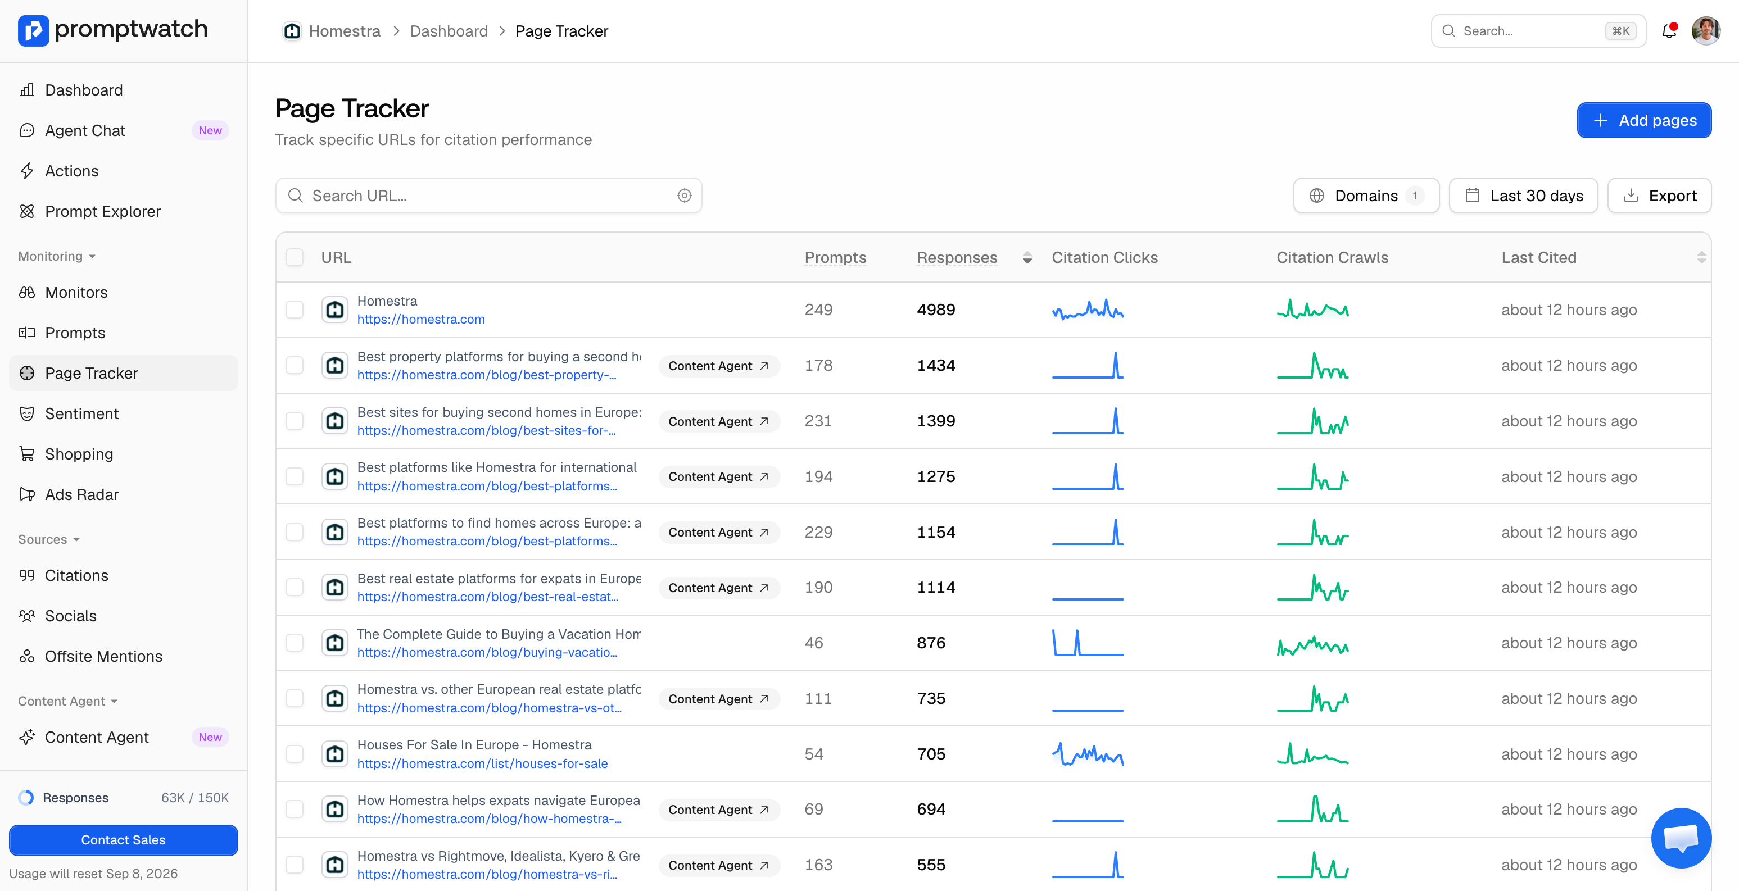Viewport: 1739px width, 891px height.
Task: Click the favicon of the homestra.com row
Action: point(335,310)
